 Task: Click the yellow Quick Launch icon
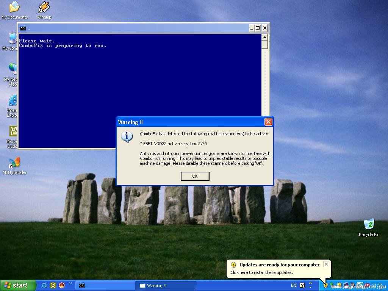coord(53,286)
